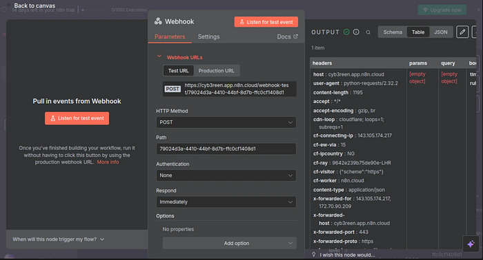The width and height of the screenshot is (483, 260).
Task: Click the cf-connecting-ip 143.105.174.217 row
Action: click(x=353, y=136)
